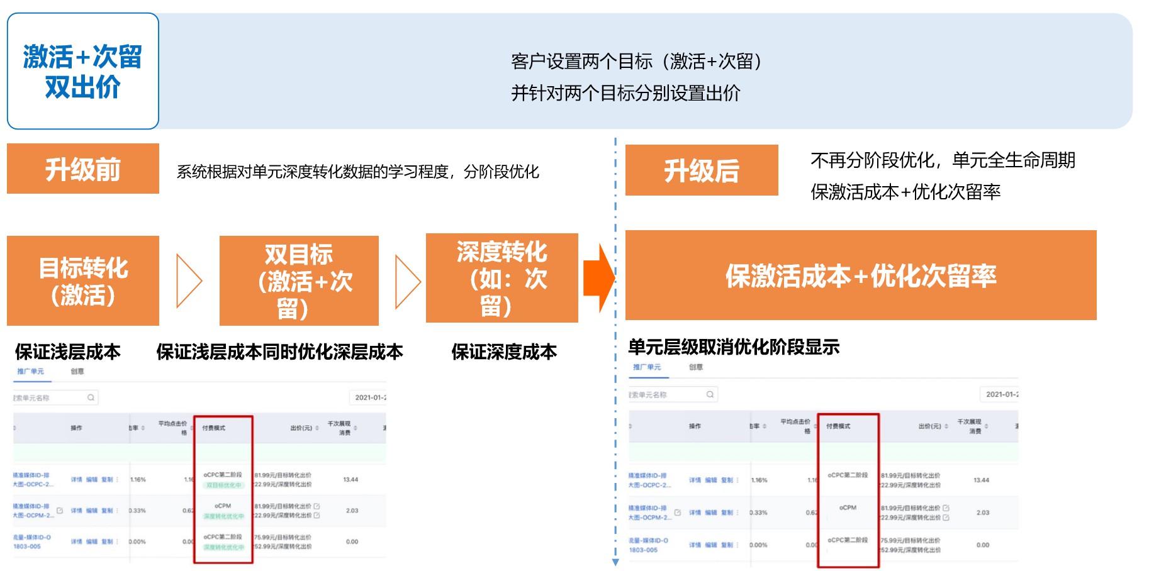Screen dimensions: 1149x571
Task: Sort by 出价(元) arrows in 升级前 table
Action: (317, 428)
